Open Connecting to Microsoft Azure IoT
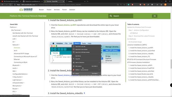The image size is (172, 97). [26, 56]
